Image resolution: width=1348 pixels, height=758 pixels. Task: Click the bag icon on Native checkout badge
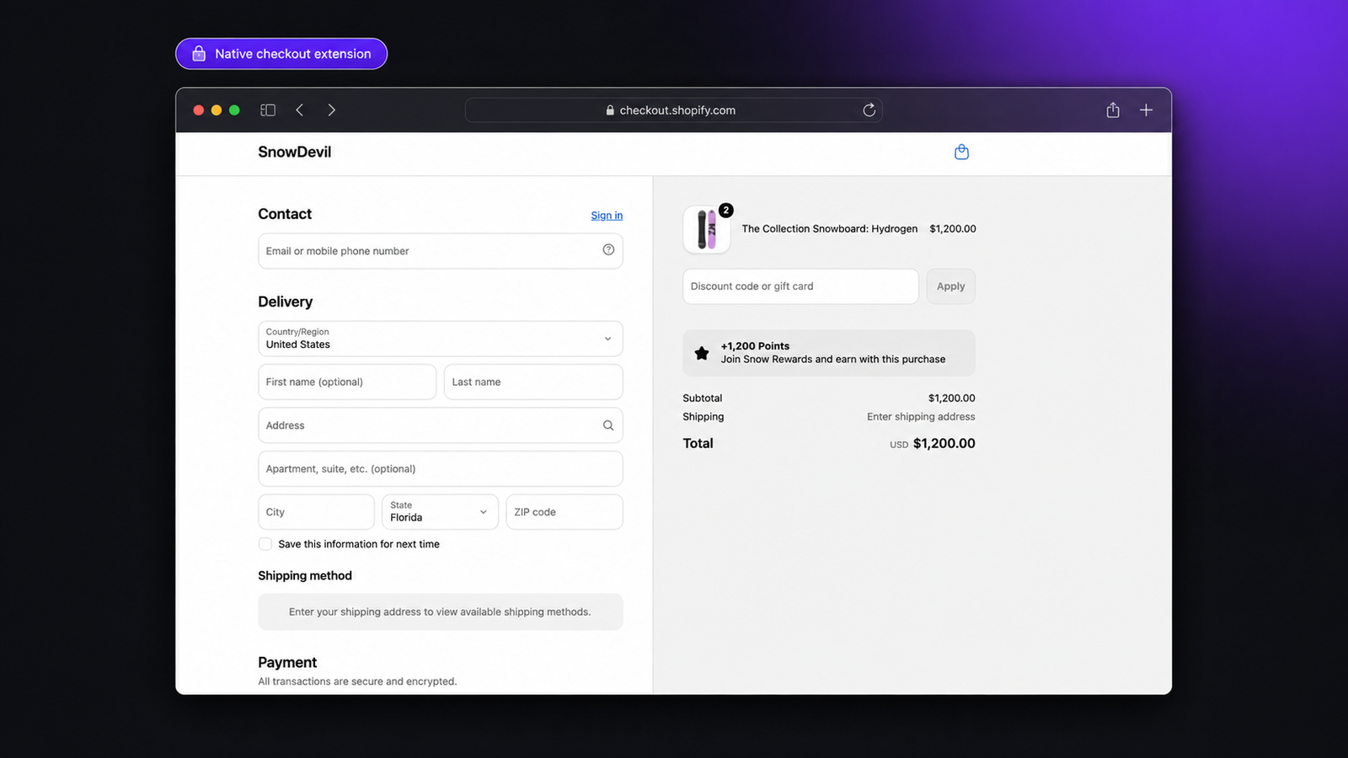pyautogui.click(x=199, y=54)
